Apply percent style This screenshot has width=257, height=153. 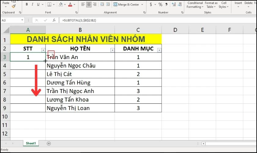pos(160,4)
